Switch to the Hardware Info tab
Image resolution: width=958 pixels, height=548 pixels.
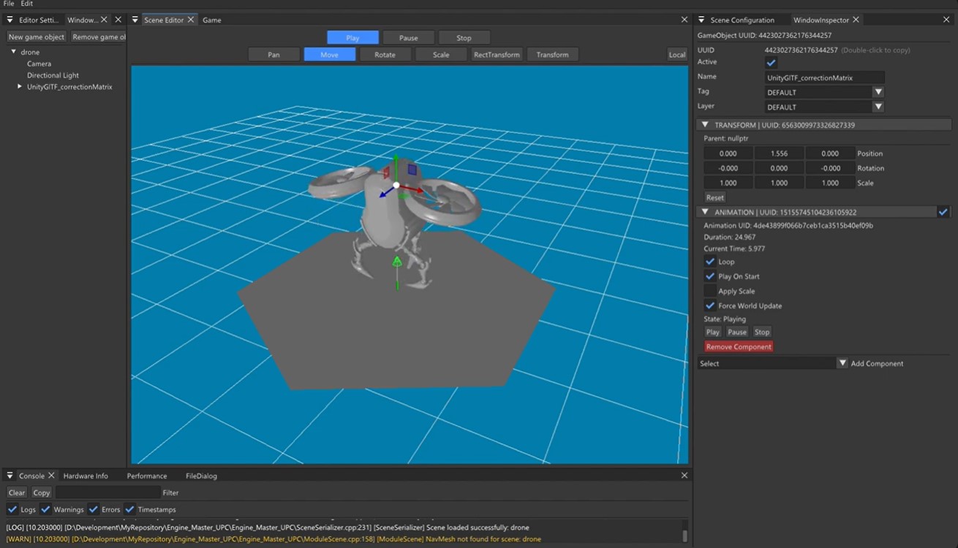(86, 476)
